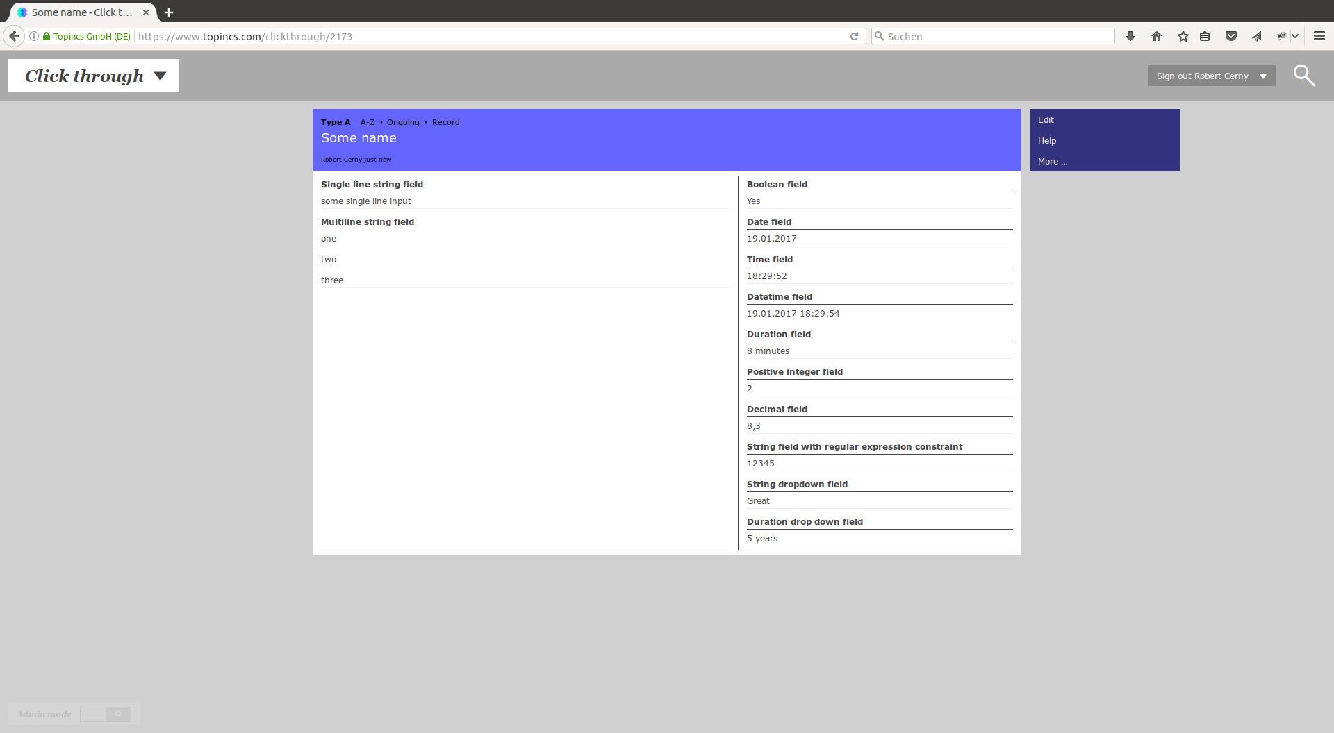This screenshot has width=1334, height=733.
Task: Click the Home icon in browser toolbar
Action: pos(1157,36)
